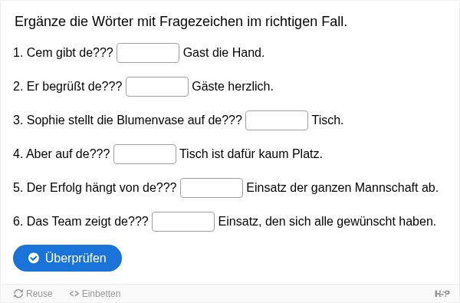Click the text 'Tisch ist dafür kaum Platz.'

click(x=251, y=154)
